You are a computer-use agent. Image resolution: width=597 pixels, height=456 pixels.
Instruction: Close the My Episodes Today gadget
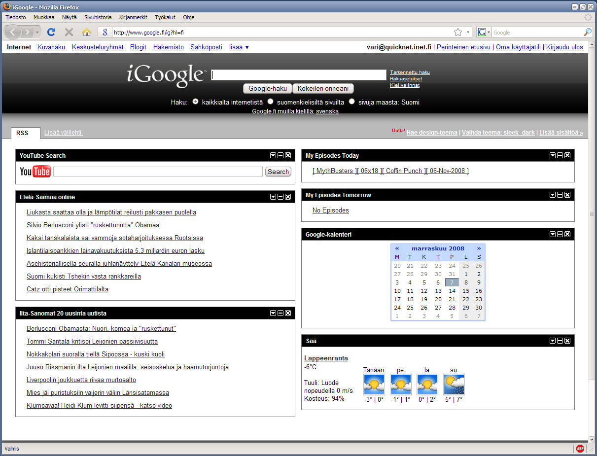(x=567, y=155)
